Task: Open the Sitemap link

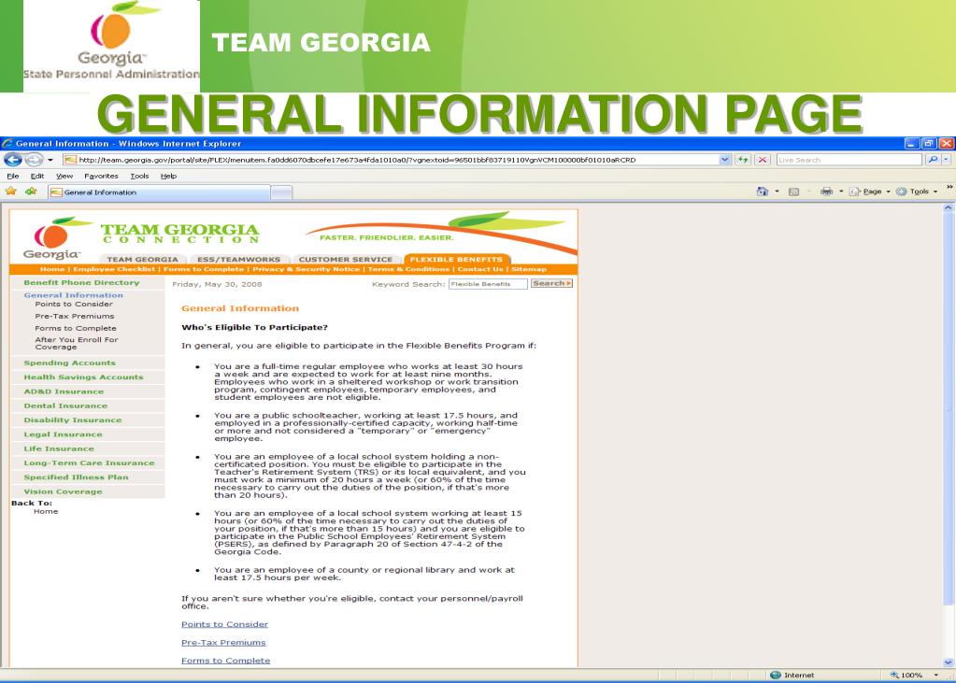Action: tap(529, 269)
